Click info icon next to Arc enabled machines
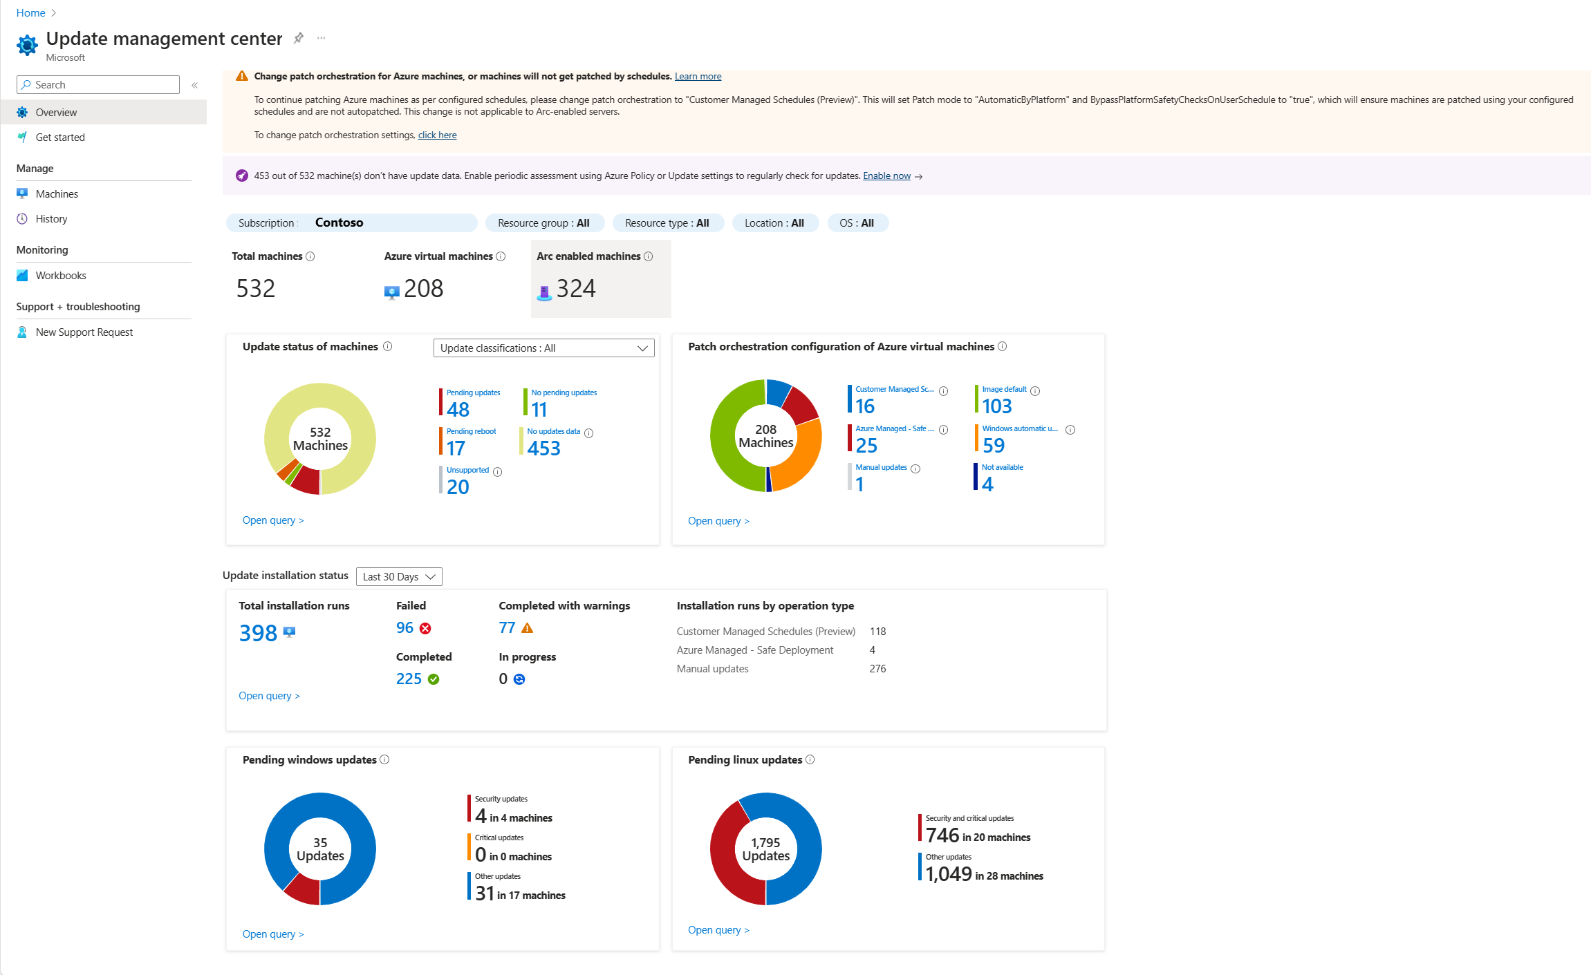This screenshot has height=975, width=1591. [649, 256]
